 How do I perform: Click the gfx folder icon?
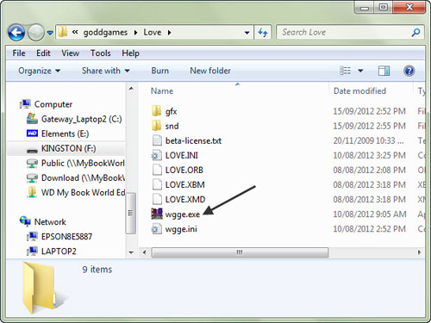tap(156, 111)
